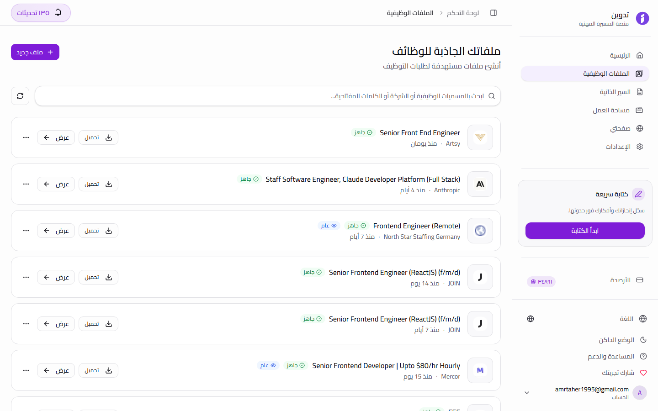Open the three-dot menu for the Anthropic profile

pos(26,184)
